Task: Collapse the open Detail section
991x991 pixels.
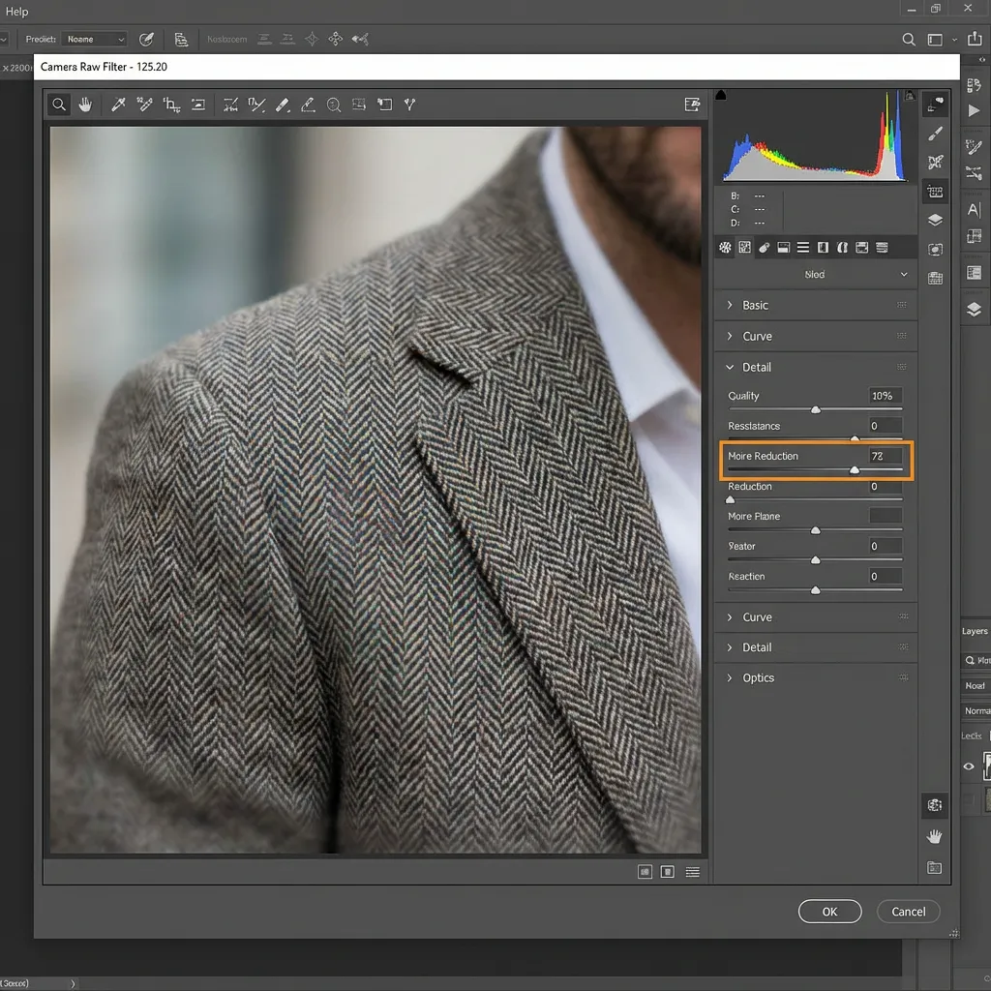Action: (756, 367)
